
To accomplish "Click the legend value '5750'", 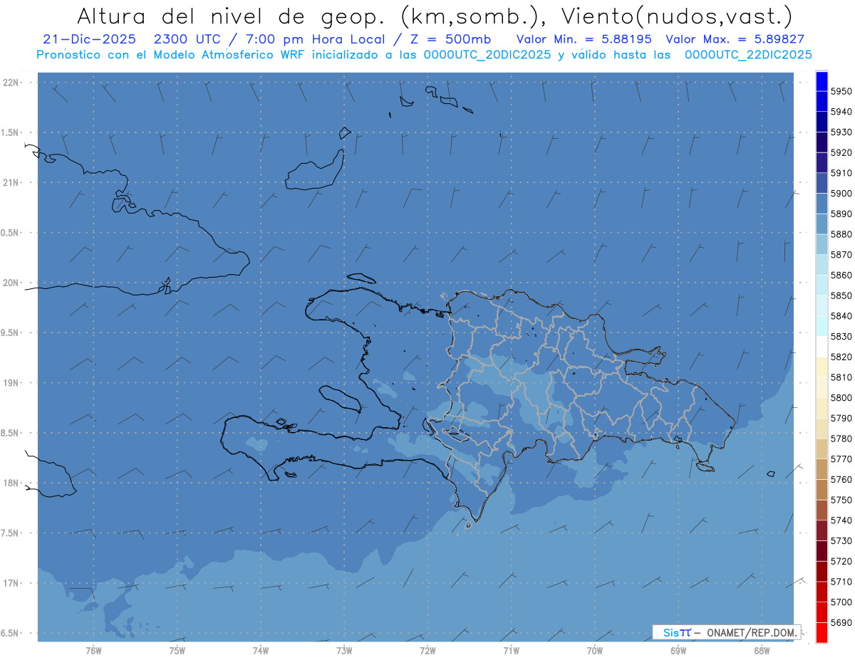I will coord(841,500).
